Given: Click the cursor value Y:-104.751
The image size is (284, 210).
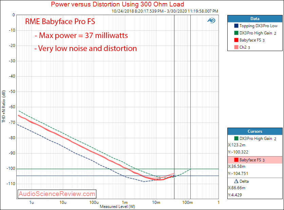Looking at the screenshot, I should 238,174.
